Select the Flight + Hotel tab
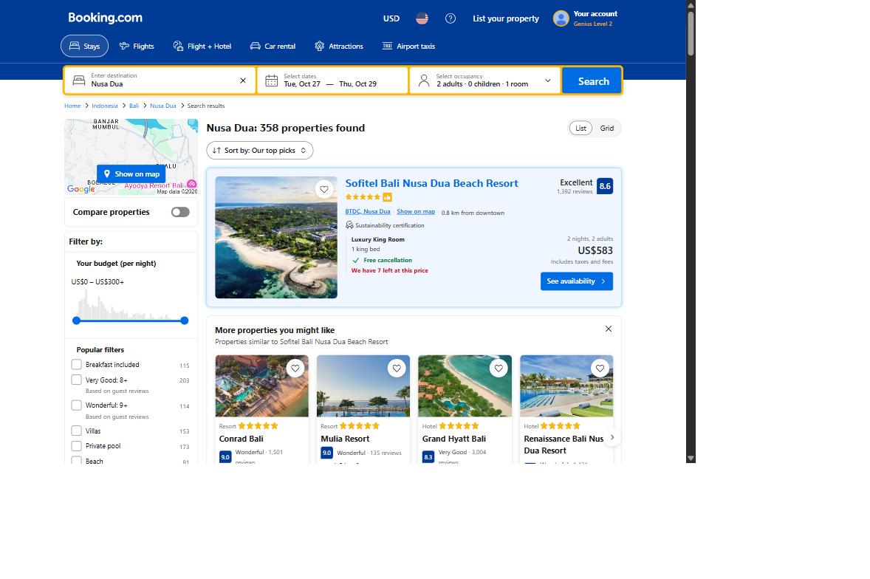Image resolution: width=870 pixels, height=579 pixels. [202, 46]
